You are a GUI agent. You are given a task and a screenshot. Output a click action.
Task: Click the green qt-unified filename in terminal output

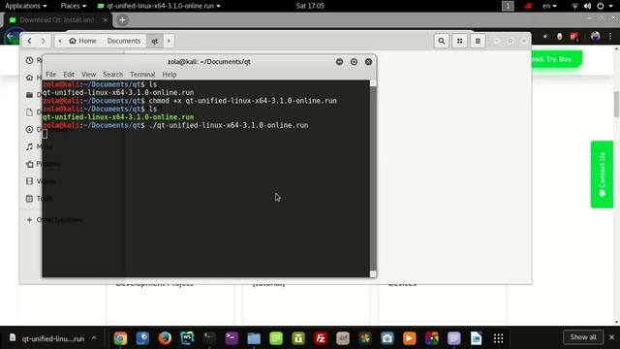tap(118, 117)
